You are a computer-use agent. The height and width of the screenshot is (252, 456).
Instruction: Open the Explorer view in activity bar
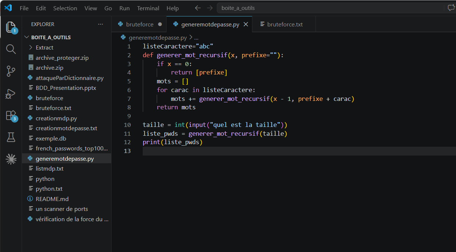tap(11, 27)
